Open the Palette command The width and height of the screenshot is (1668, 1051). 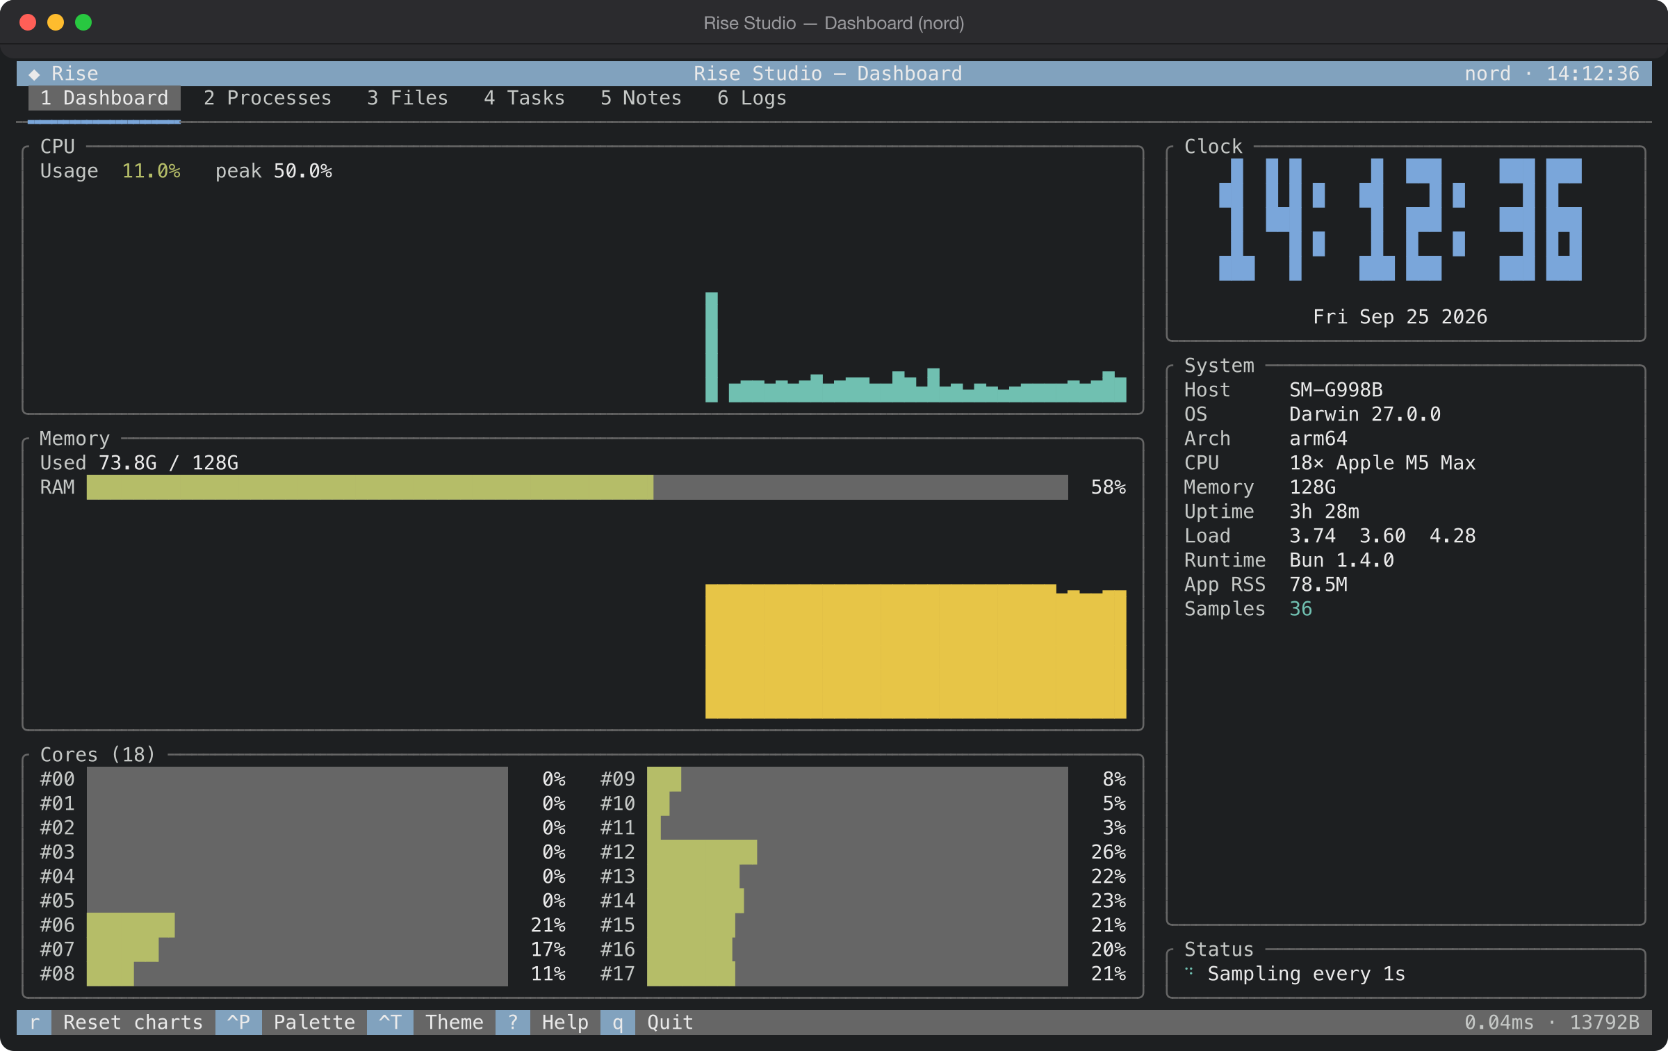click(x=314, y=1022)
